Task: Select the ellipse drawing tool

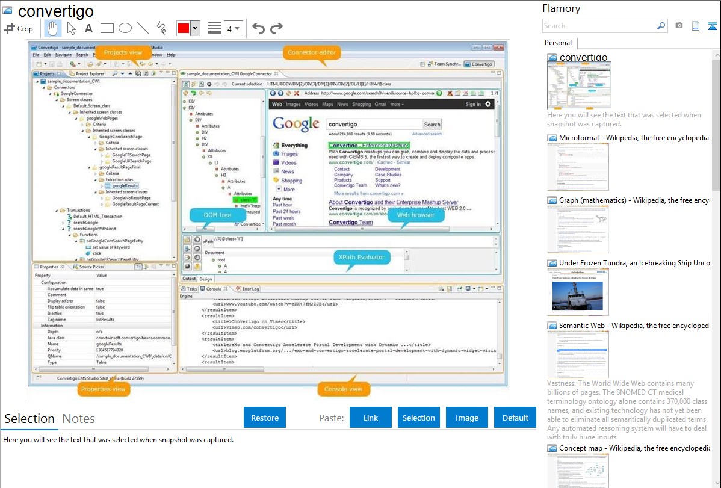Action: 125,28
